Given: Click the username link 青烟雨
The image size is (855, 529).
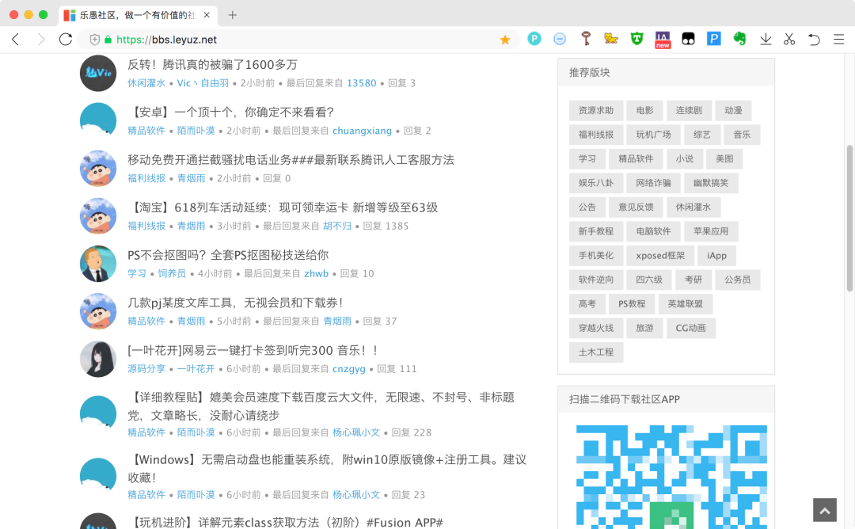Looking at the screenshot, I should (192, 177).
